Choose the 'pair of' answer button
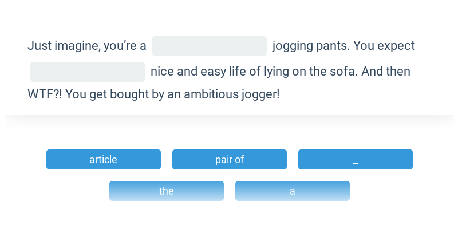This screenshot has height=229, width=458. [x=230, y=160]
